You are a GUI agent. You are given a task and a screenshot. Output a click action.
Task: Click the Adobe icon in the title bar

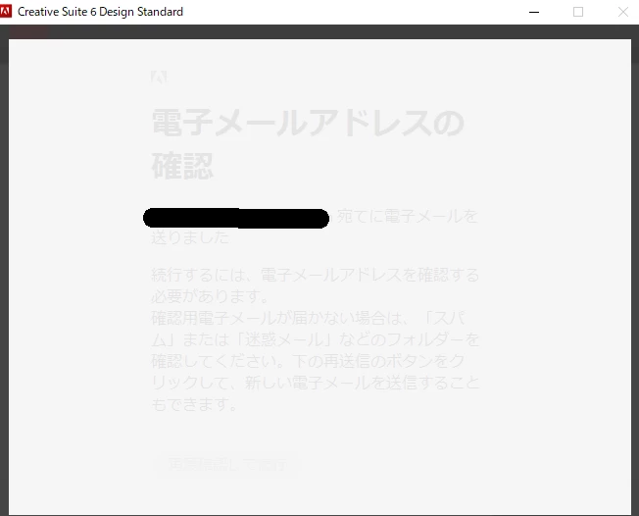(x=6, y=11)
